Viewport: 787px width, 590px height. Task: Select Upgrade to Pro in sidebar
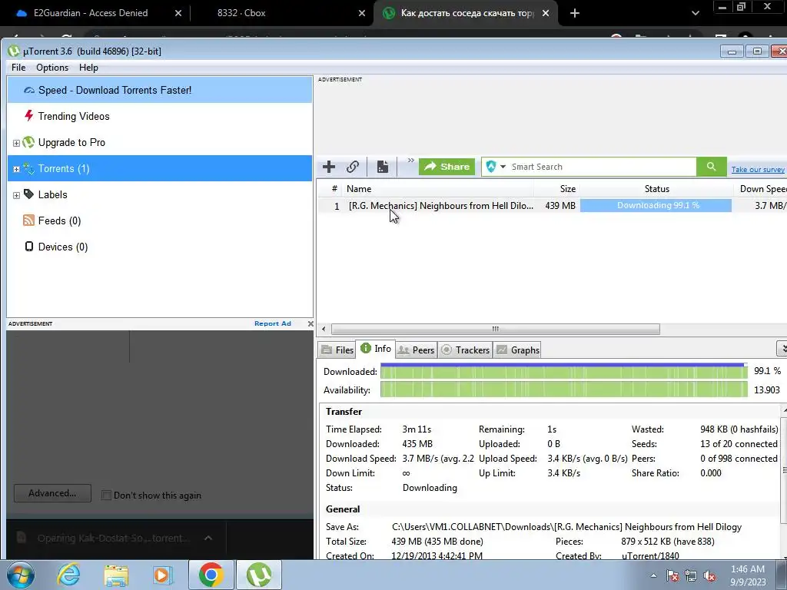[x=160, y=142]
